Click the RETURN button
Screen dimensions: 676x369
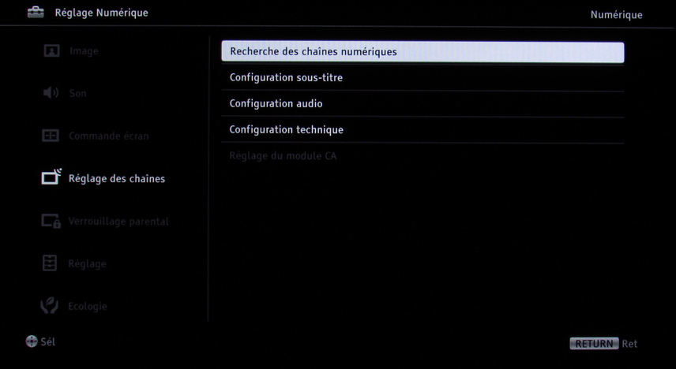[594, 344]
